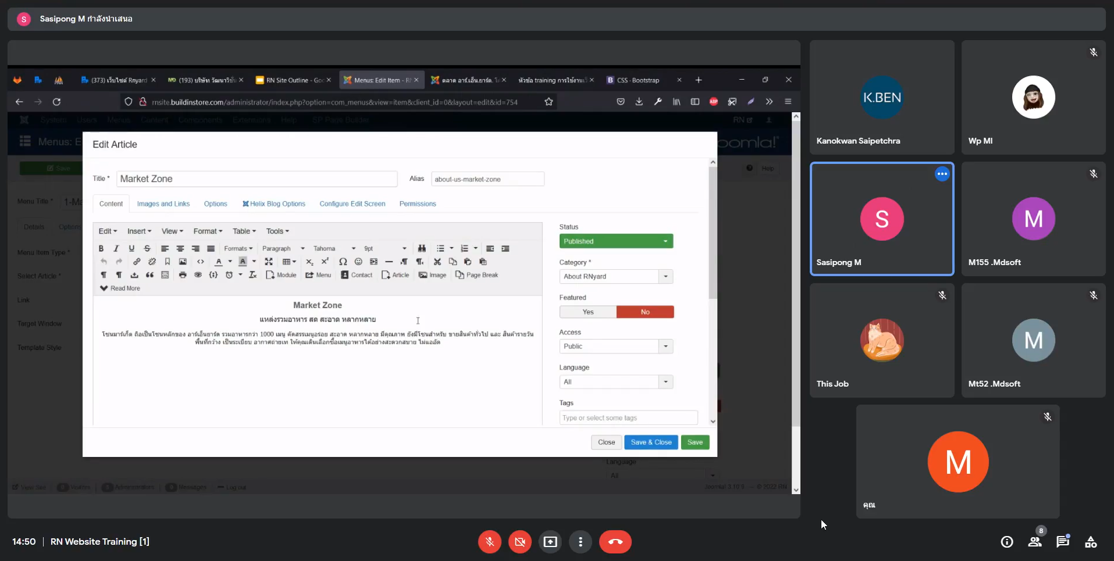The image size is (1114, 561).
Task: Click the article Title input field
Action: coord(257,179)
